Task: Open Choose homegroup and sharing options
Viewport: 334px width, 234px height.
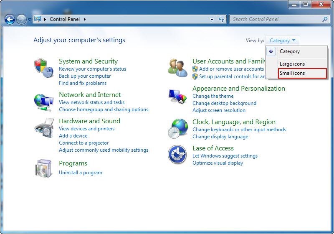Action: coord(104,109)
